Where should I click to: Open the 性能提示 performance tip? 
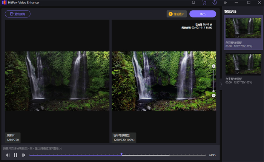[x=177, y=14]
